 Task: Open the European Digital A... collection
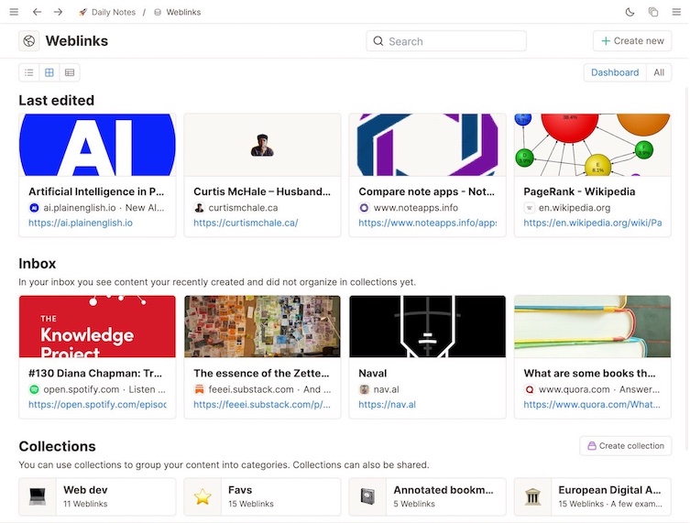click(x=592, y=496)
